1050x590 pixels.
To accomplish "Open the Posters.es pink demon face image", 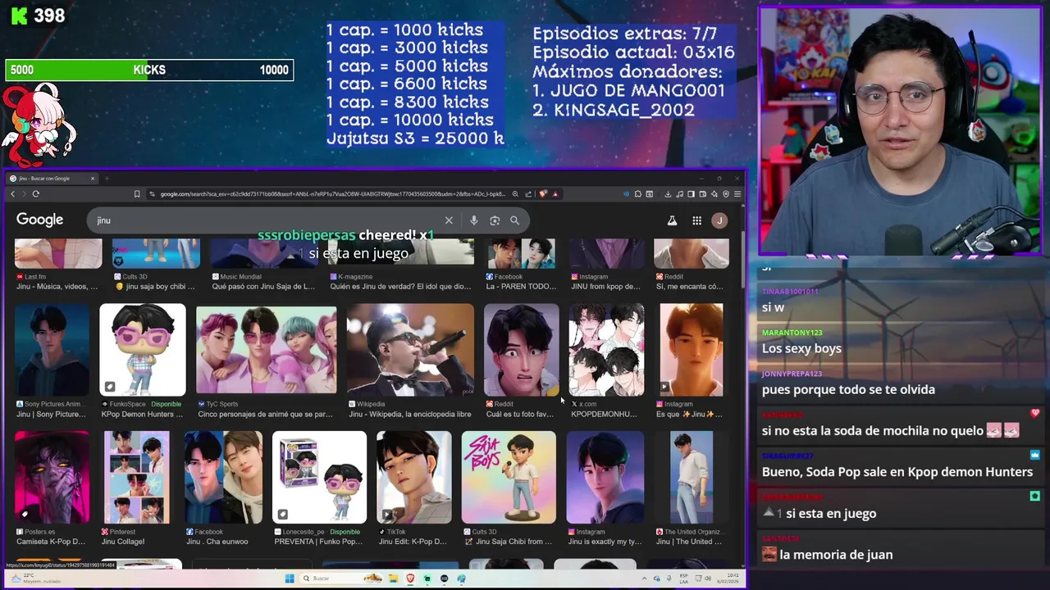I will [x=52, y=478].
